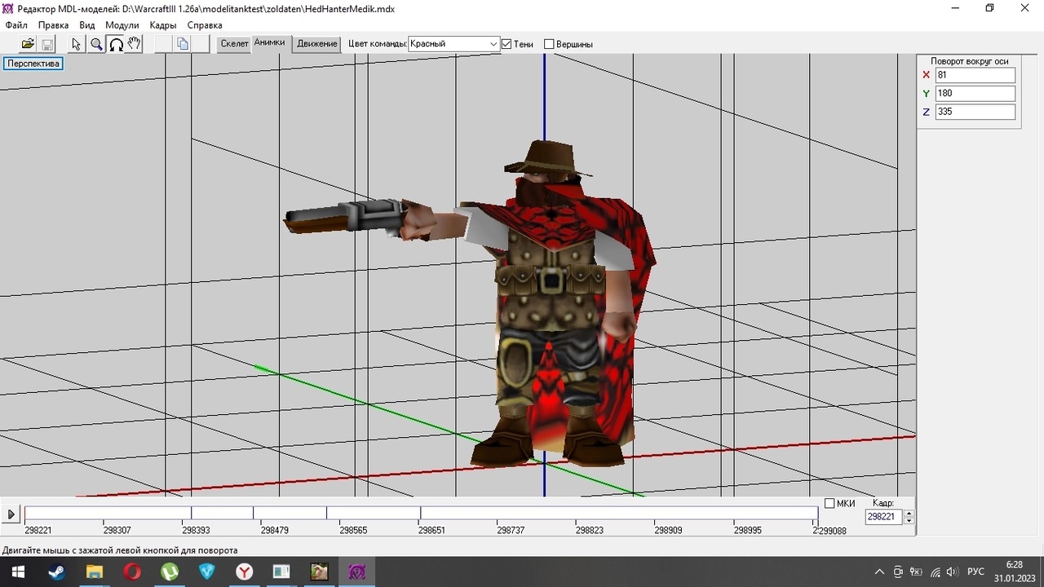Click the copy pages toolbar icon
This screenshot has width=1044, height=587.
pos(183,44)
